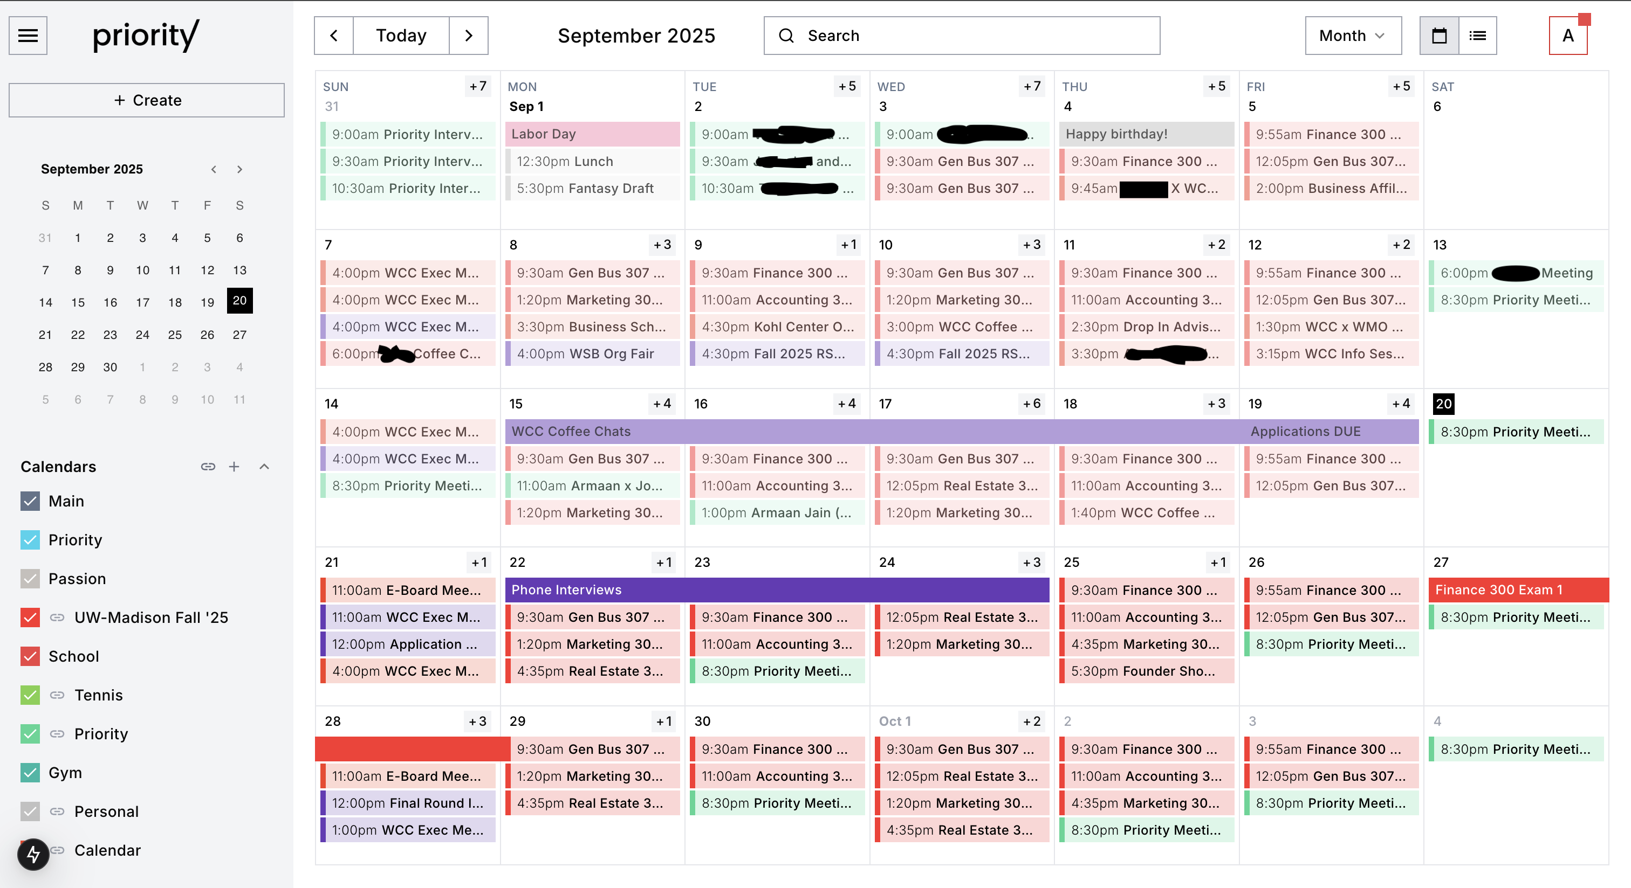This screenshot has height=888, width=1631.
Task: Uncheck the Main calendar checkbox
Action: pyautogui.click(x=30, y=501)
